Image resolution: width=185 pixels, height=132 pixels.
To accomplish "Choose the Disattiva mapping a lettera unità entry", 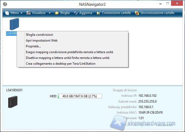I will [67, 58].
